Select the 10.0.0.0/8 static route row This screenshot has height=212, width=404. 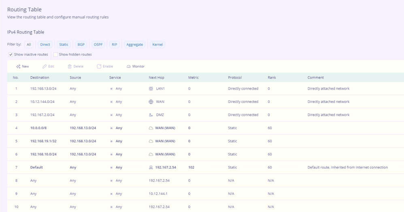click(x=40, y=128)
